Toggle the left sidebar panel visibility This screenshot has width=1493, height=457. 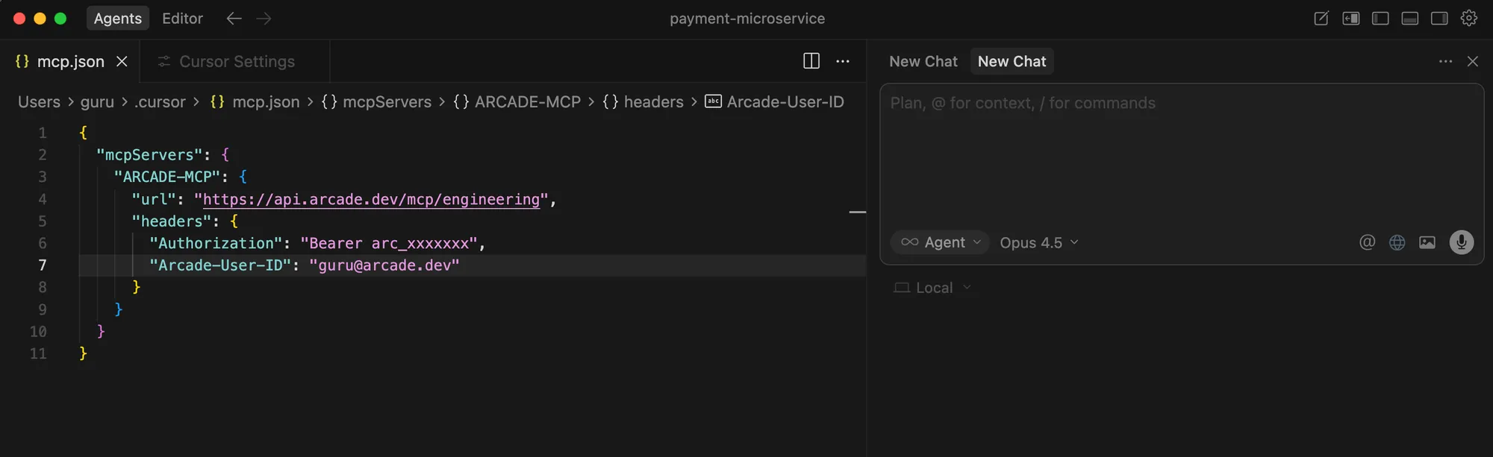[x=1380, y=18]
